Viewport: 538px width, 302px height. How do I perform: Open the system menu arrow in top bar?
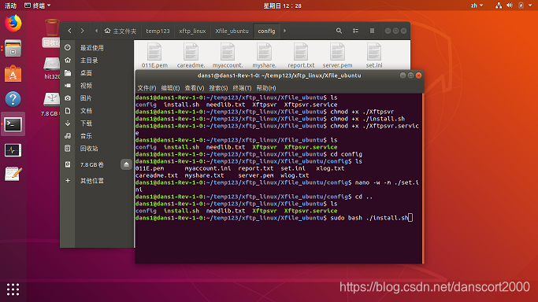(530, 6)
